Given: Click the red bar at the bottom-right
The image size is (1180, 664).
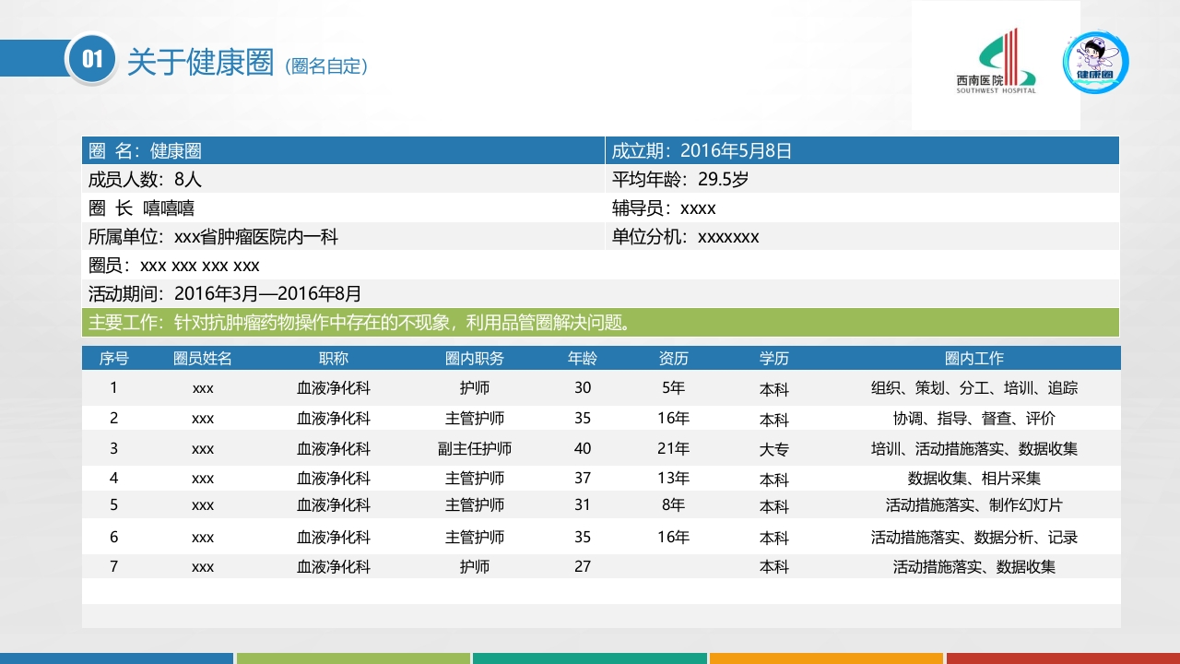Looking at the screenshot, I should pyautogui.click(x=1060, y=658).
